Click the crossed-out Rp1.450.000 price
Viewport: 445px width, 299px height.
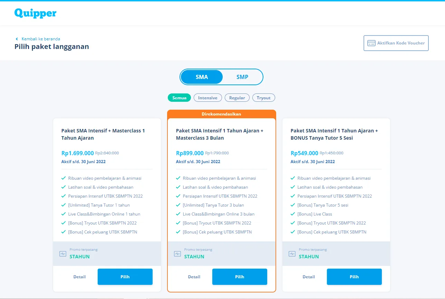[x=331, y=153]
